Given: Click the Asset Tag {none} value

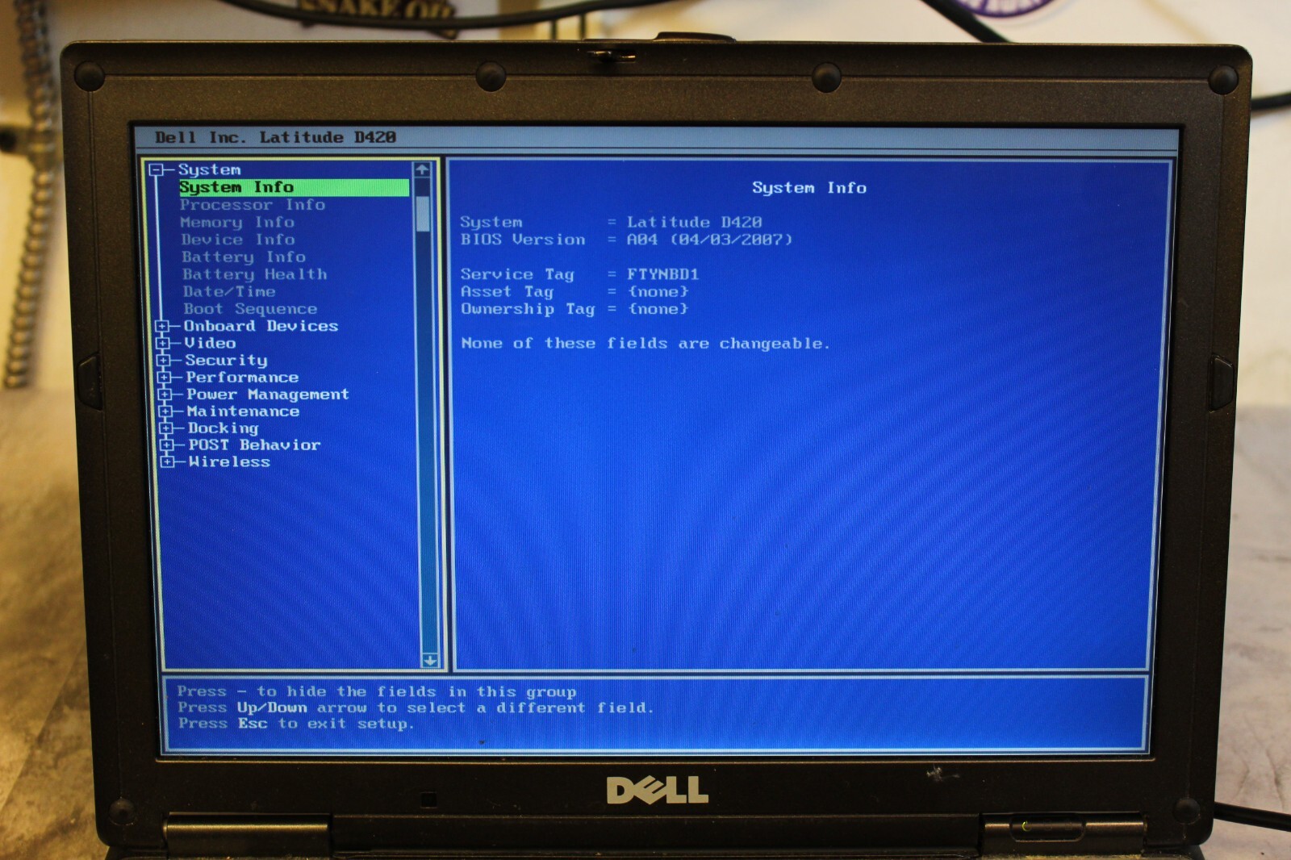Looking at the screenshot, I should click(658, 292).
